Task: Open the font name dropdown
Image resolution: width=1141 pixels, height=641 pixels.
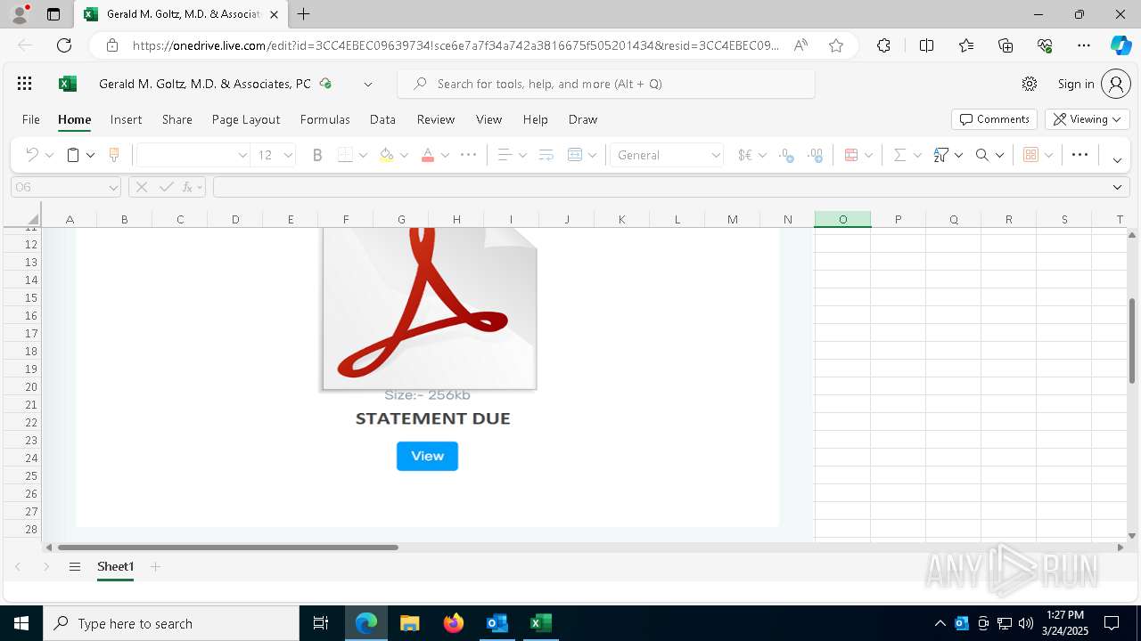Action: [242, 155]
